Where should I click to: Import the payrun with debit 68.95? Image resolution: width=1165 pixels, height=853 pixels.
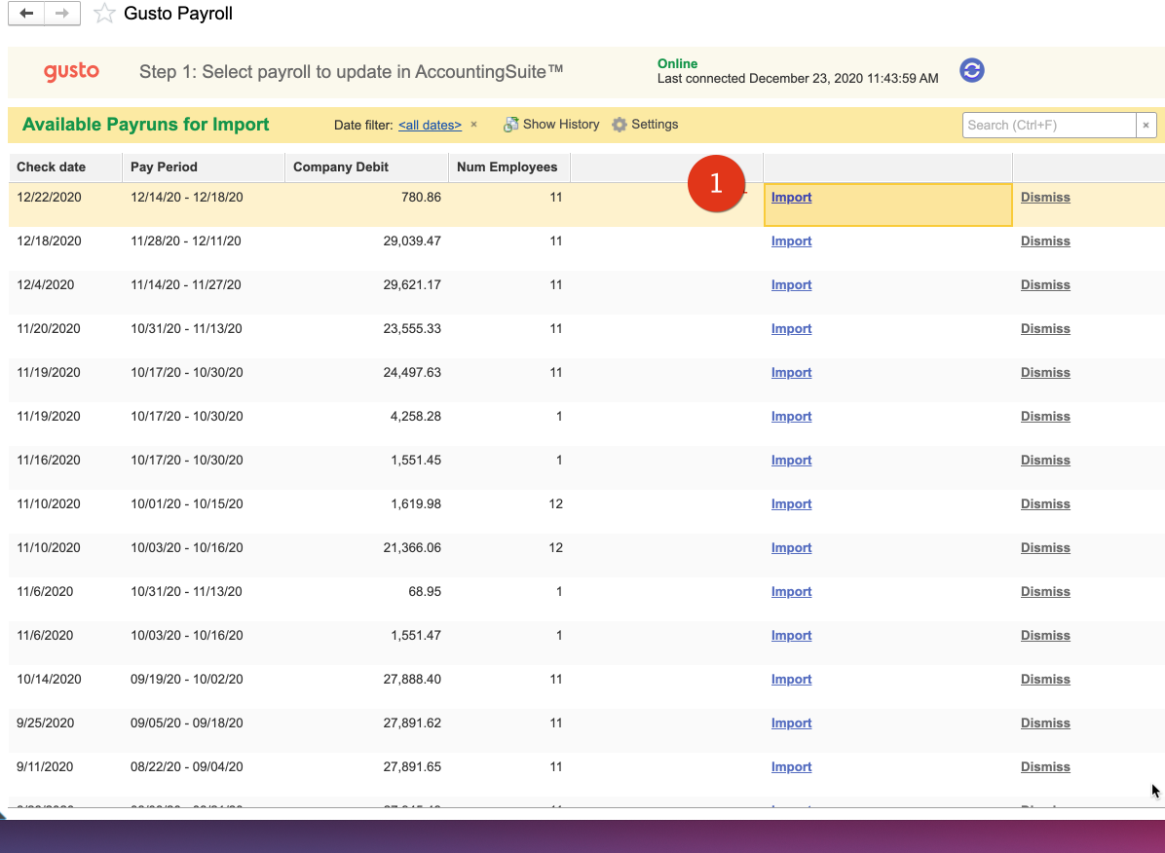tap(791, 592)
